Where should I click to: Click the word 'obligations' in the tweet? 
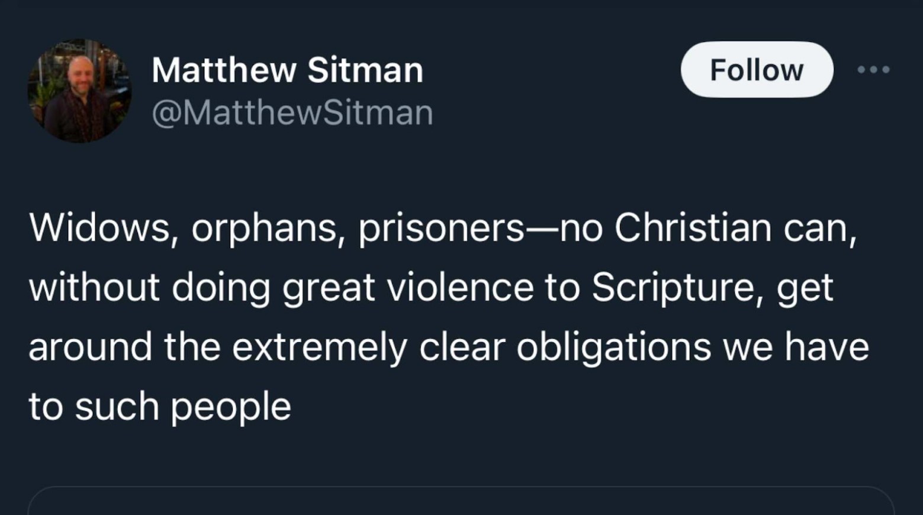613,347
